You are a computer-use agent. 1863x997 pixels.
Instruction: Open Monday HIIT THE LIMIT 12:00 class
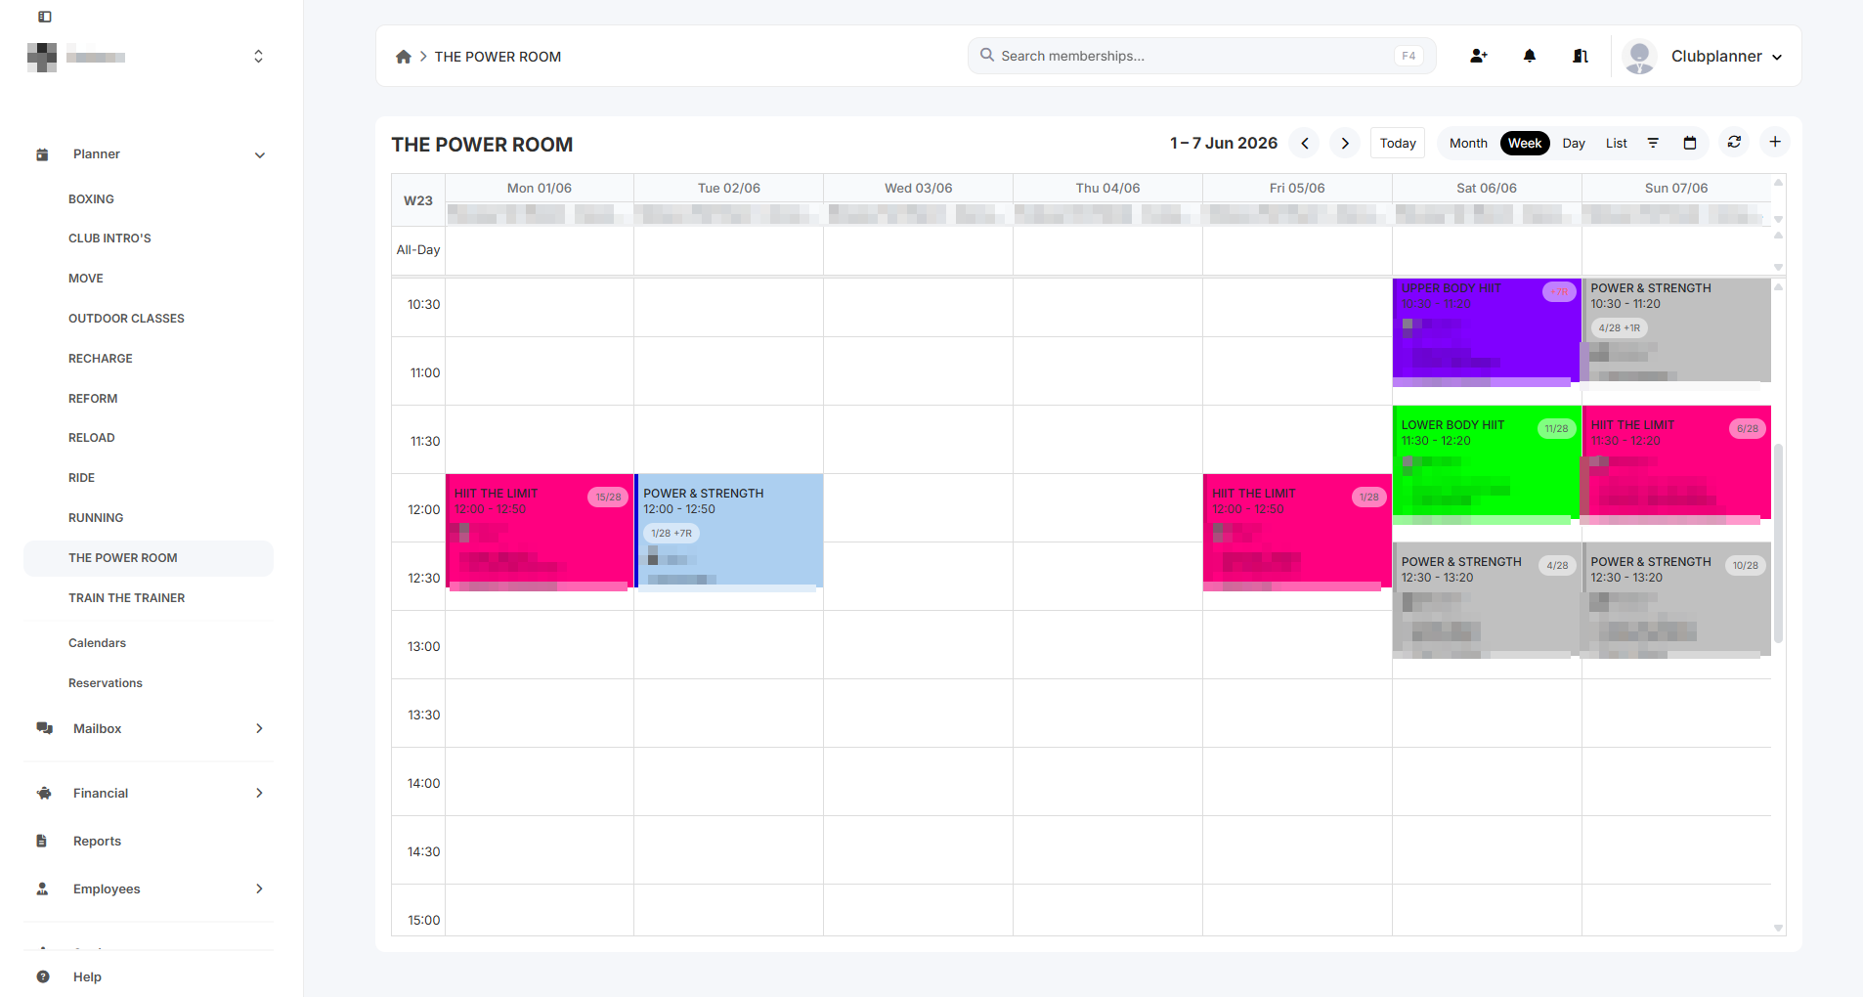click(x=540, y=533)
